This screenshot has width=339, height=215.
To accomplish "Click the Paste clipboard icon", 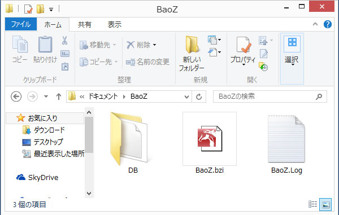I will coord(45,44).
